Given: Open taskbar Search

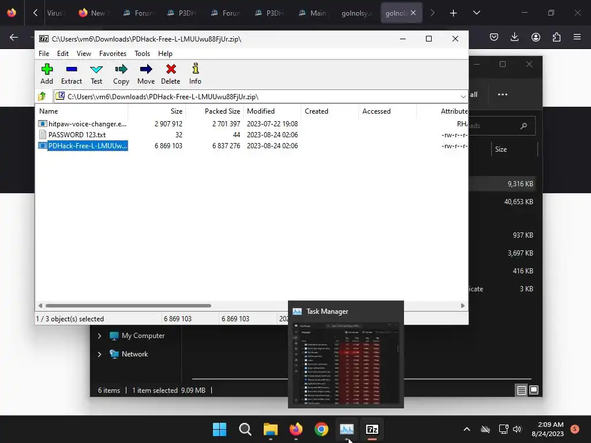Looking at the screenshot, I should click(x=245, y=429).
